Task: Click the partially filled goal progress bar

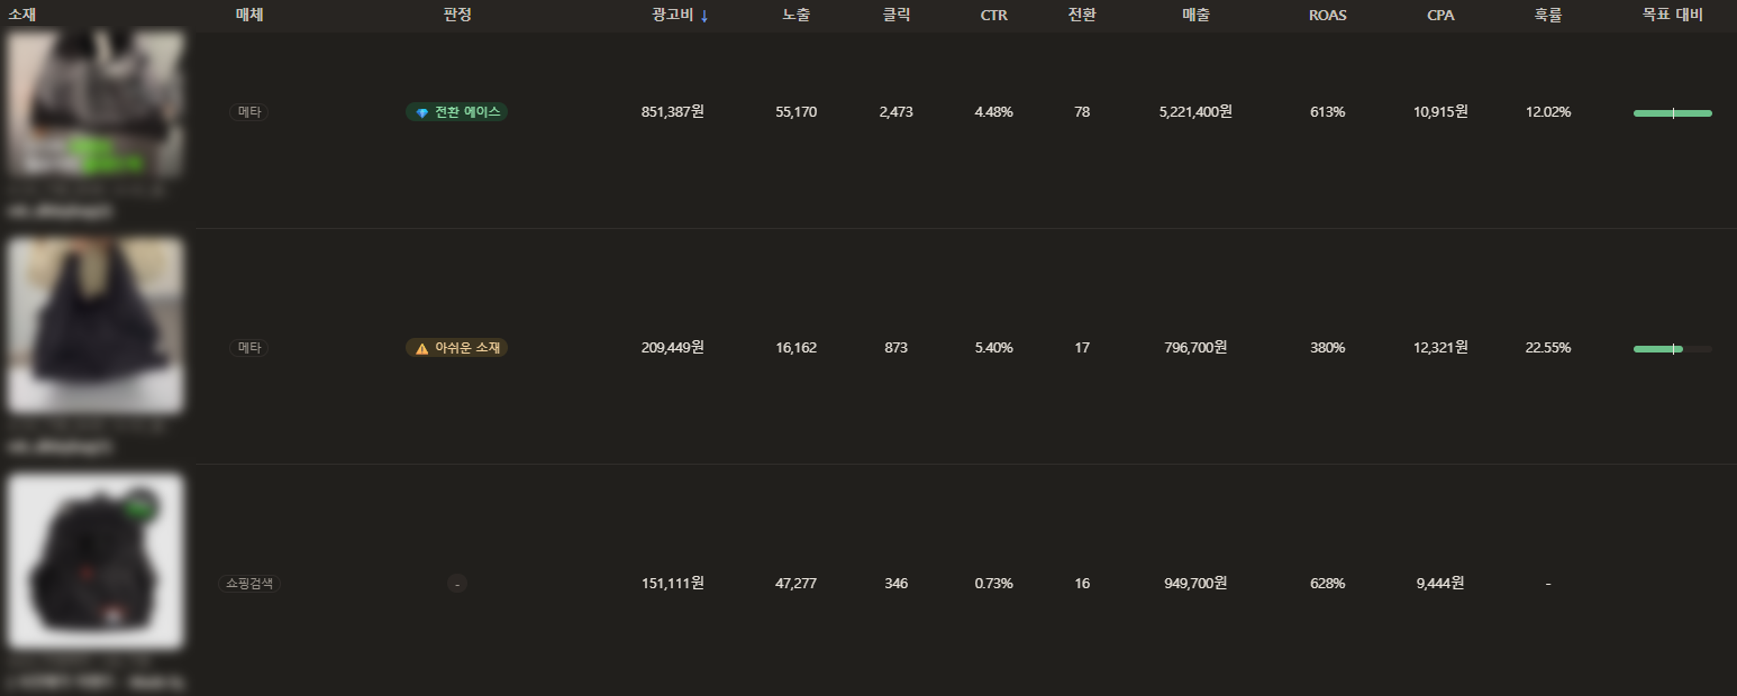Action: (1672, 349)
